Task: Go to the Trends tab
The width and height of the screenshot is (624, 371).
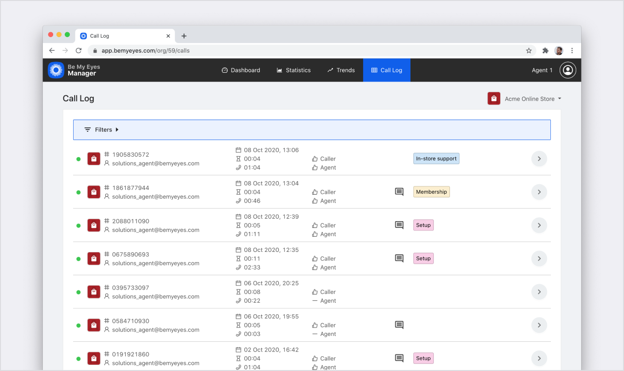Action: tap(341, 70)
